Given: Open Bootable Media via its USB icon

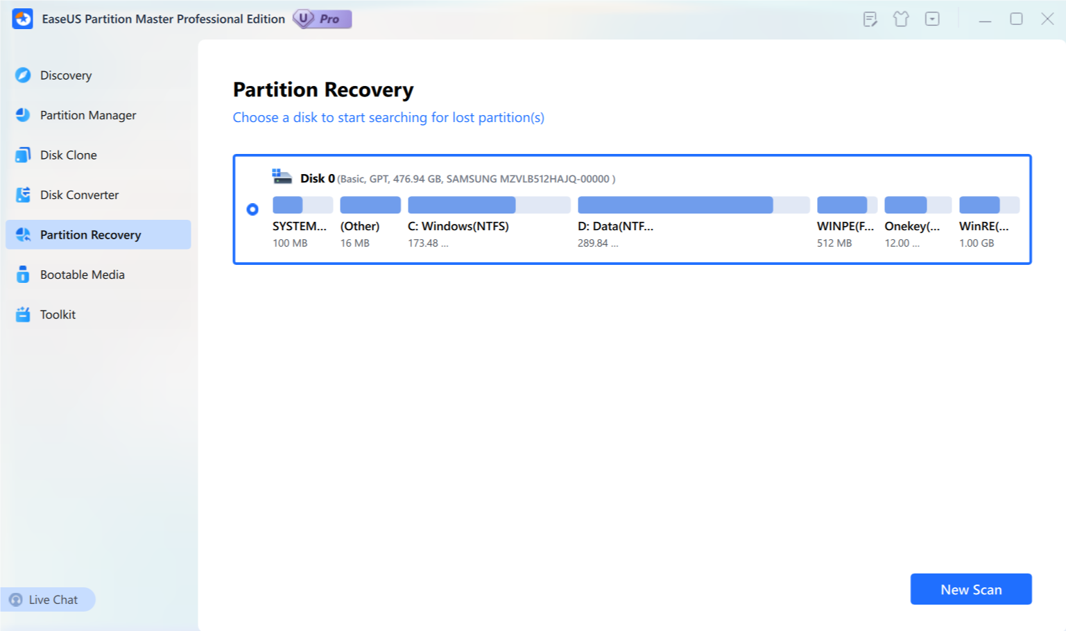Looking at the screenshot, I should point(23,275).
